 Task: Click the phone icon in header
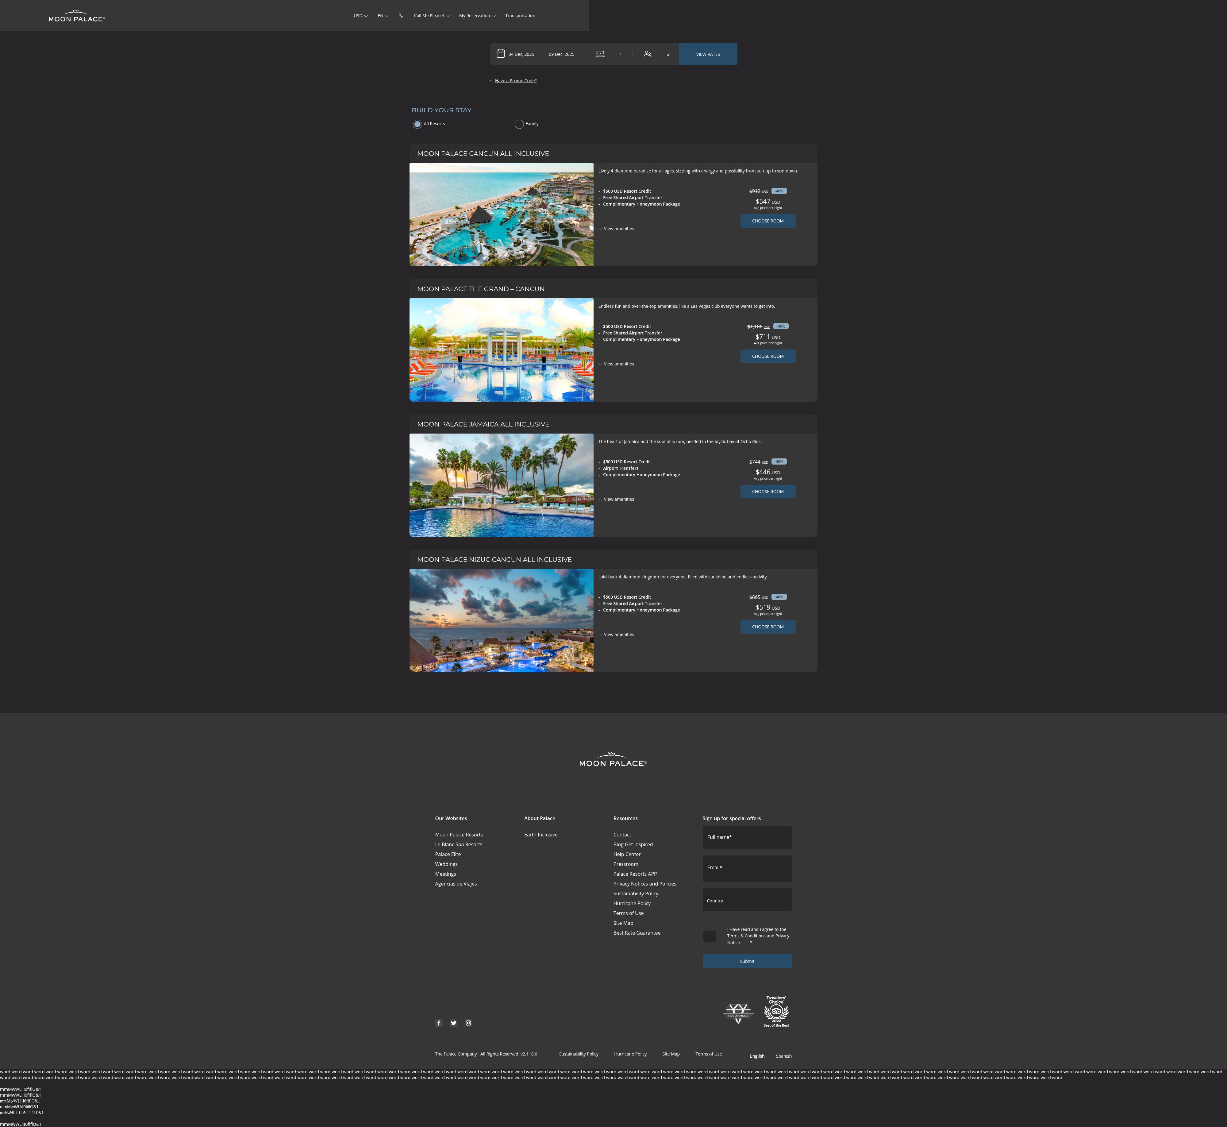401,16
